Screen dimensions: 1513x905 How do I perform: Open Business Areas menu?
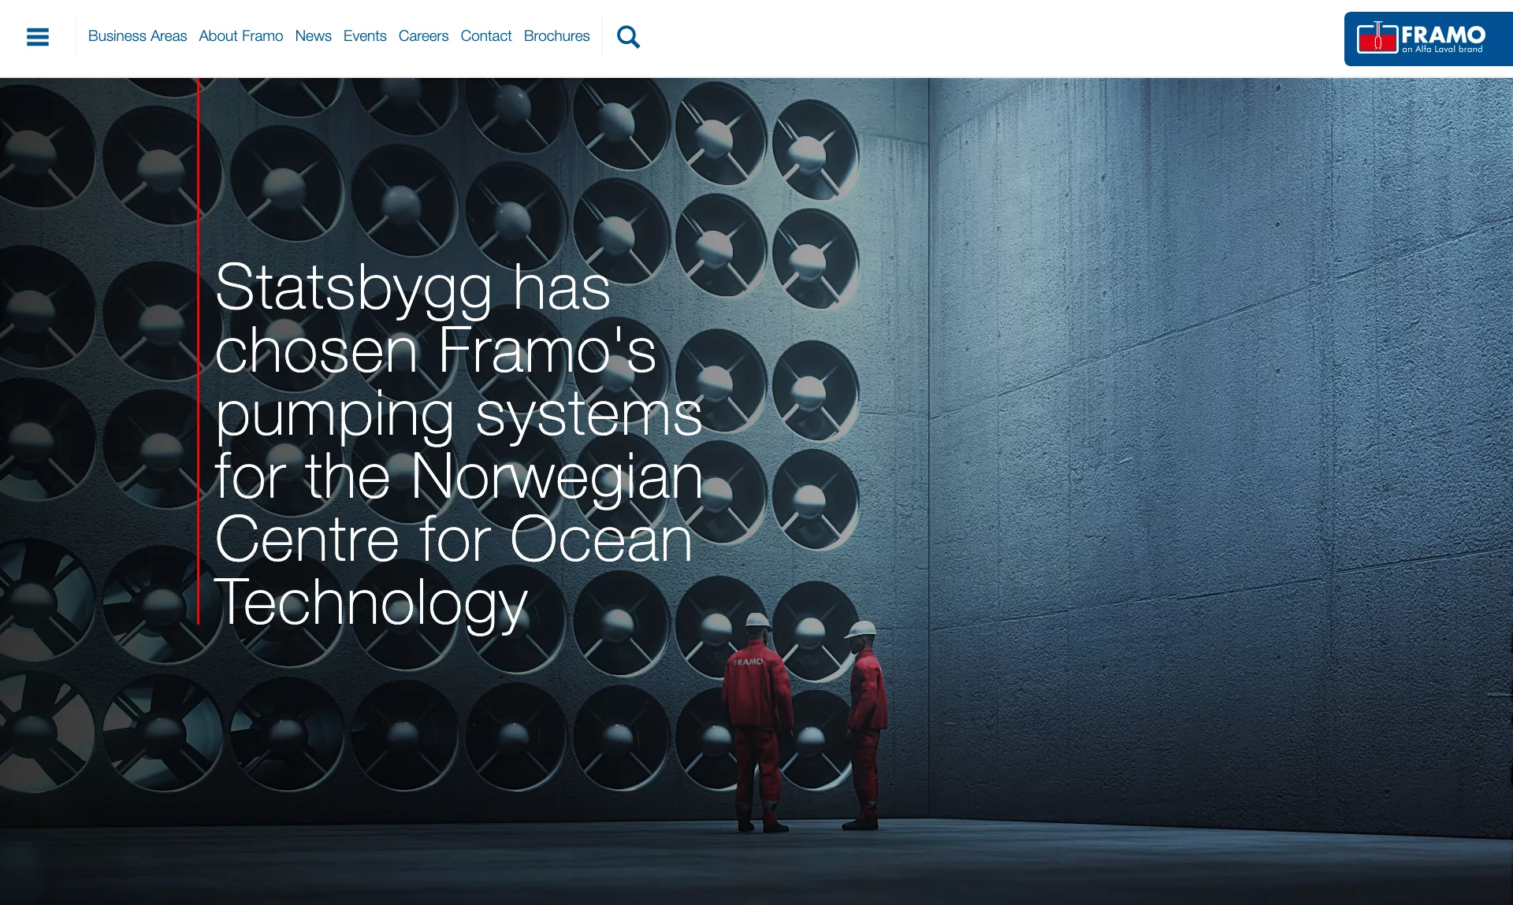[137, 36]
